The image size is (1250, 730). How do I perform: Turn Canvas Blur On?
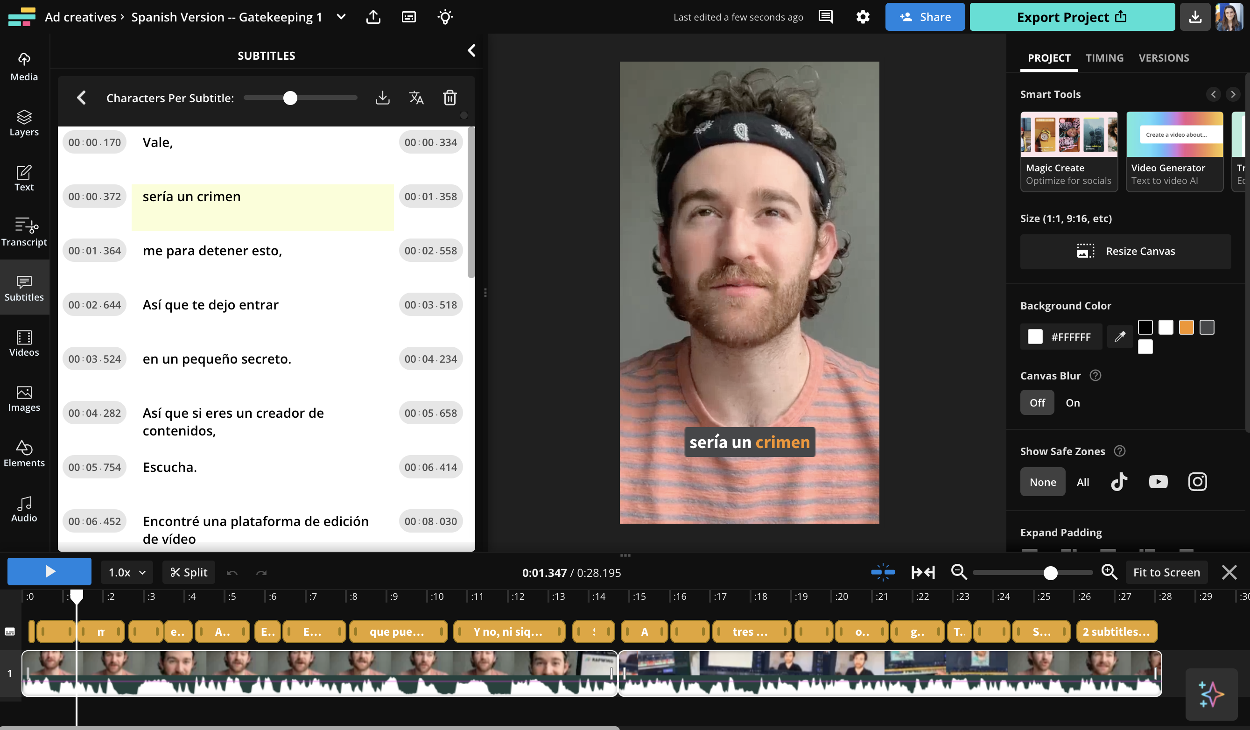pyautogui.click(x=1073, y=402)
